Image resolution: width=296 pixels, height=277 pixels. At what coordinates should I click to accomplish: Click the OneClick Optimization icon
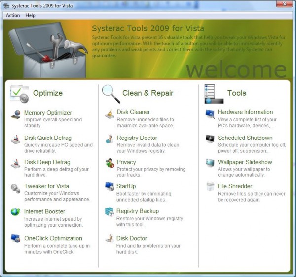pos(15,238)
